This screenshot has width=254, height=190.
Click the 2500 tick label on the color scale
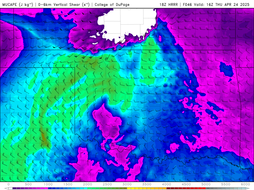pyautogui.click(x=107, y=184)
